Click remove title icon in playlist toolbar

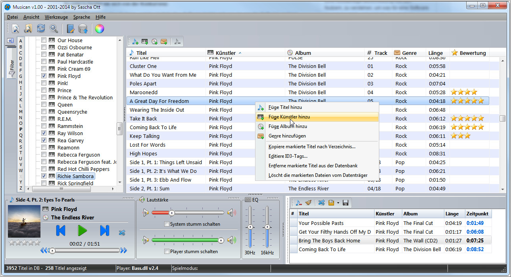pyautogui.click(x=298, y=203)
